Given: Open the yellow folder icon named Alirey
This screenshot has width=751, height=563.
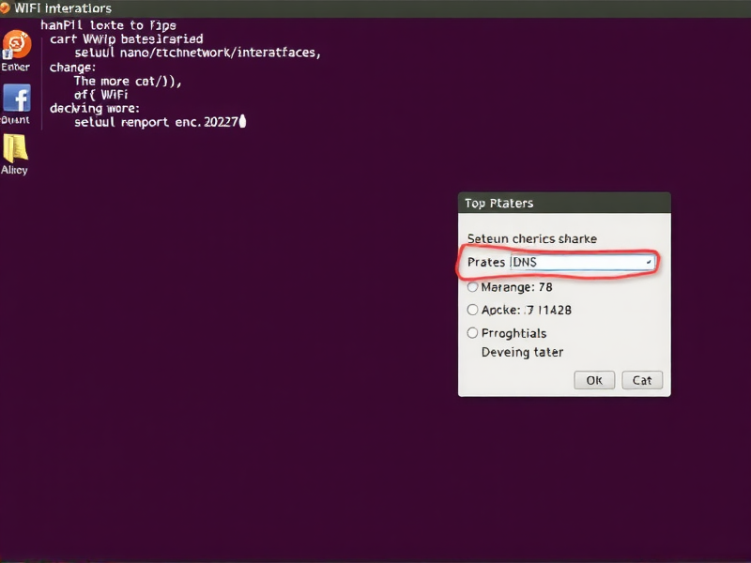Looking at the screenshot, I should point(16,150).
